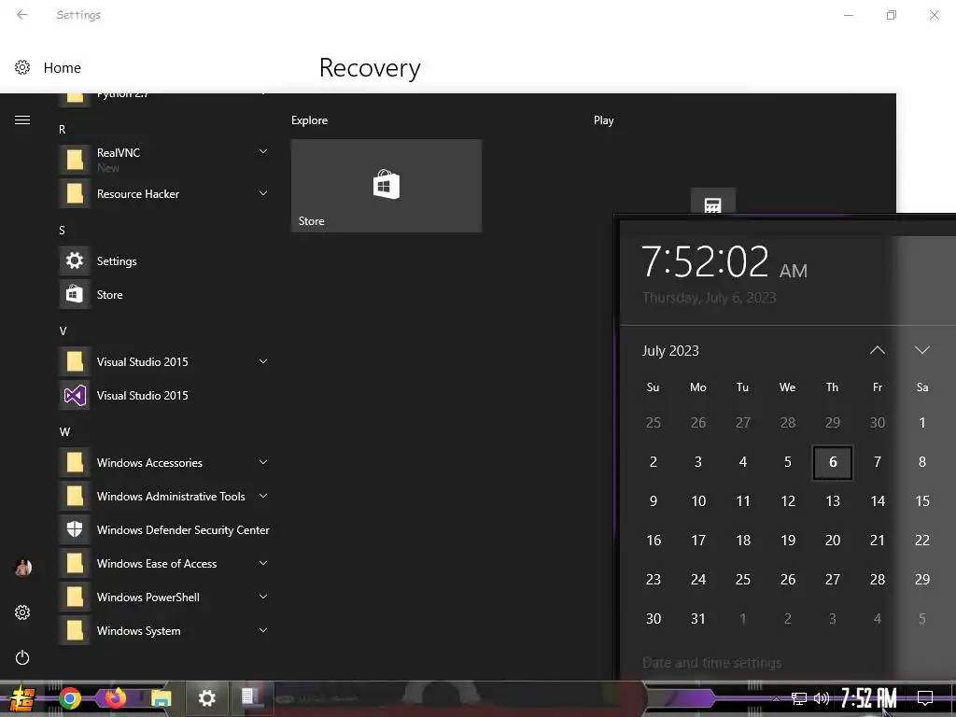The width and height of the screenshot is (956, 717).
Task: Expand the RealVNC folder chevron
Action: pyautogui.click(x=262, y=152)
